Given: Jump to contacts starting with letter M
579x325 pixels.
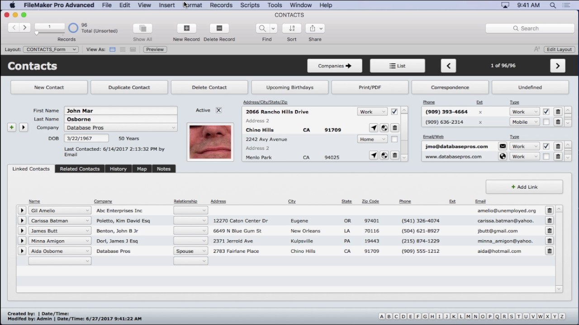Looking at the screenshot, I should [x=468, y=316].
